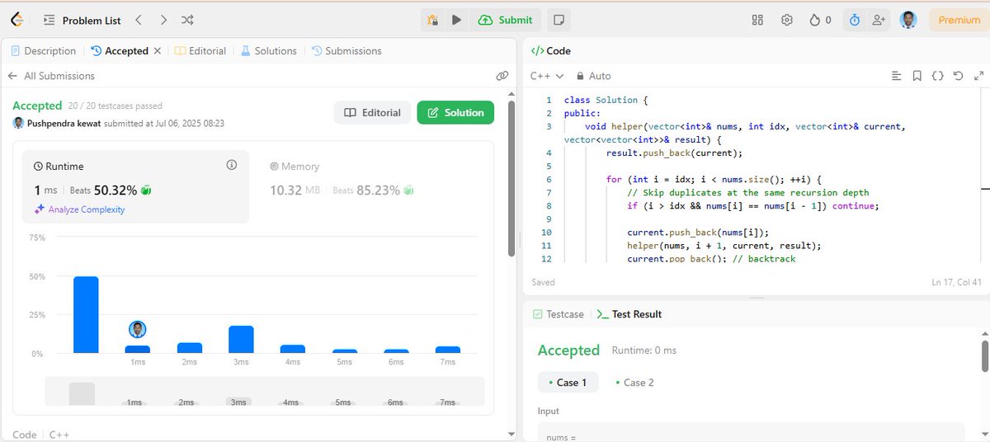Viewport: 990px width, 442px height.
Task: Switch to the Testcase tab
Action: pos(559,314)
